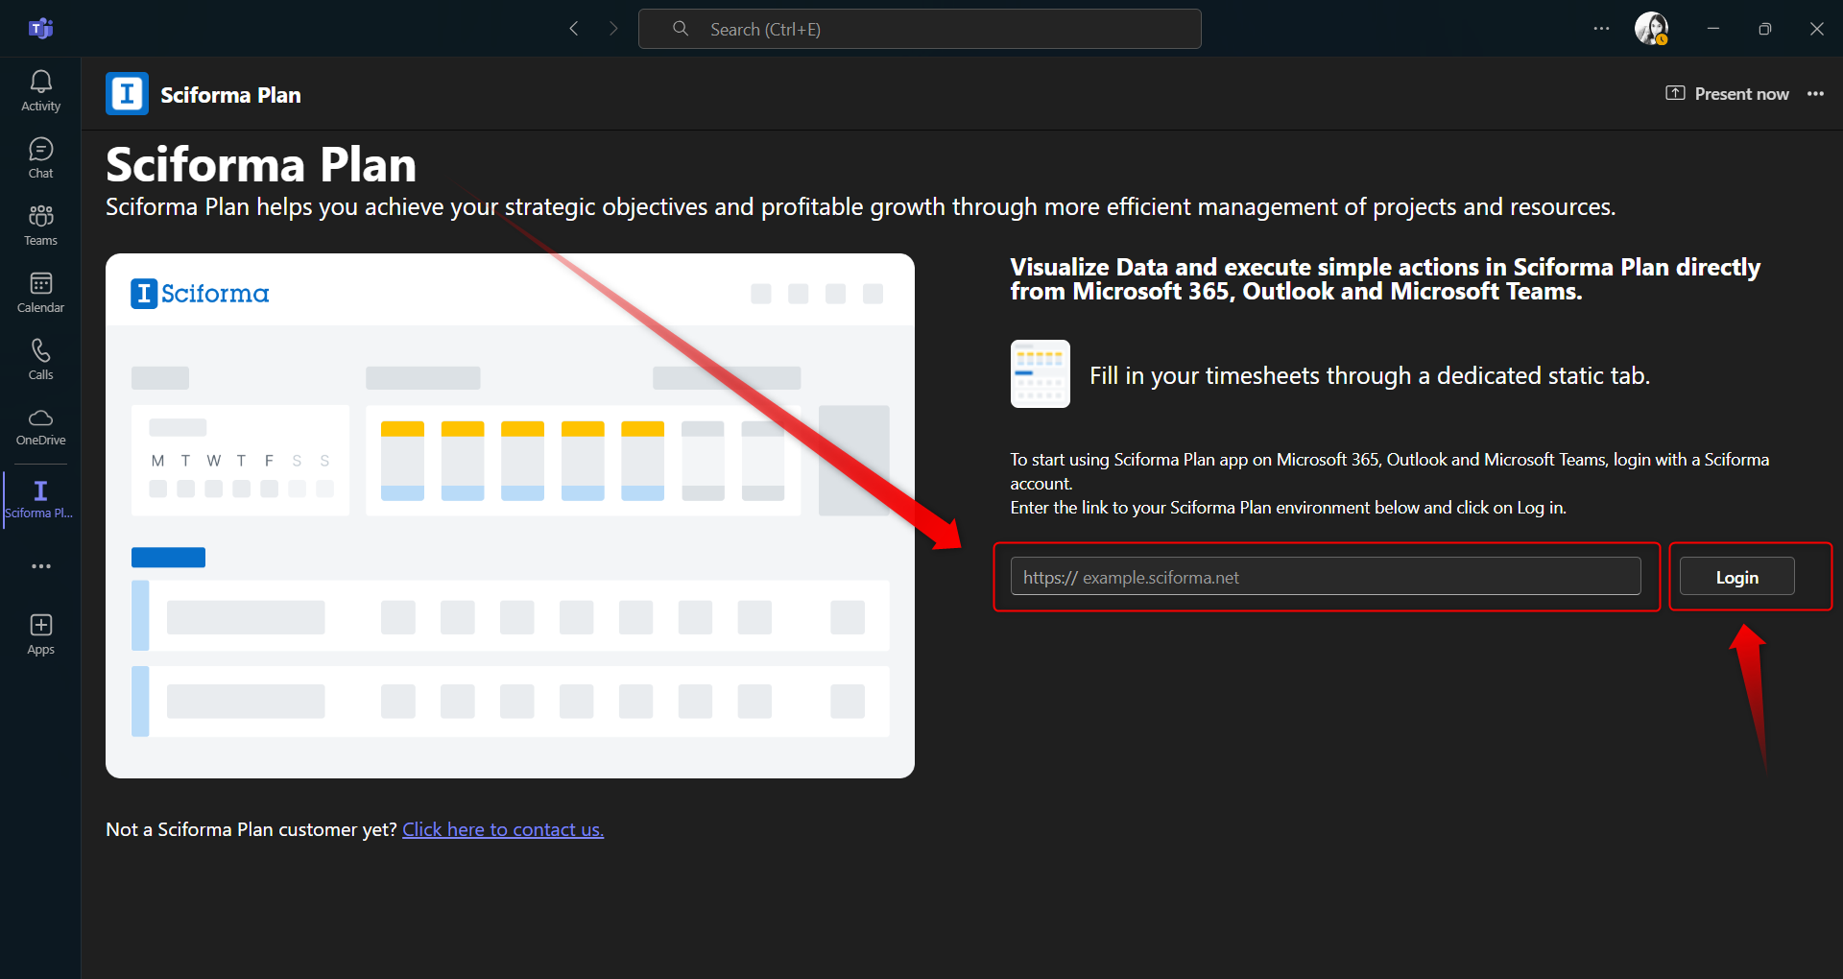This screenshot has height=979, width=1843.
Task: Open the Calls section
Action: [x=40, y=359]
